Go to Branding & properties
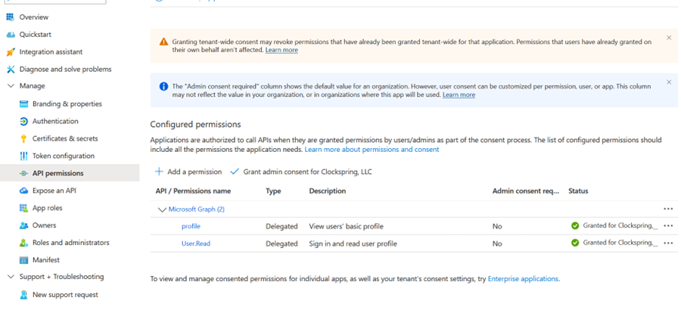 [x=67, y=104]
